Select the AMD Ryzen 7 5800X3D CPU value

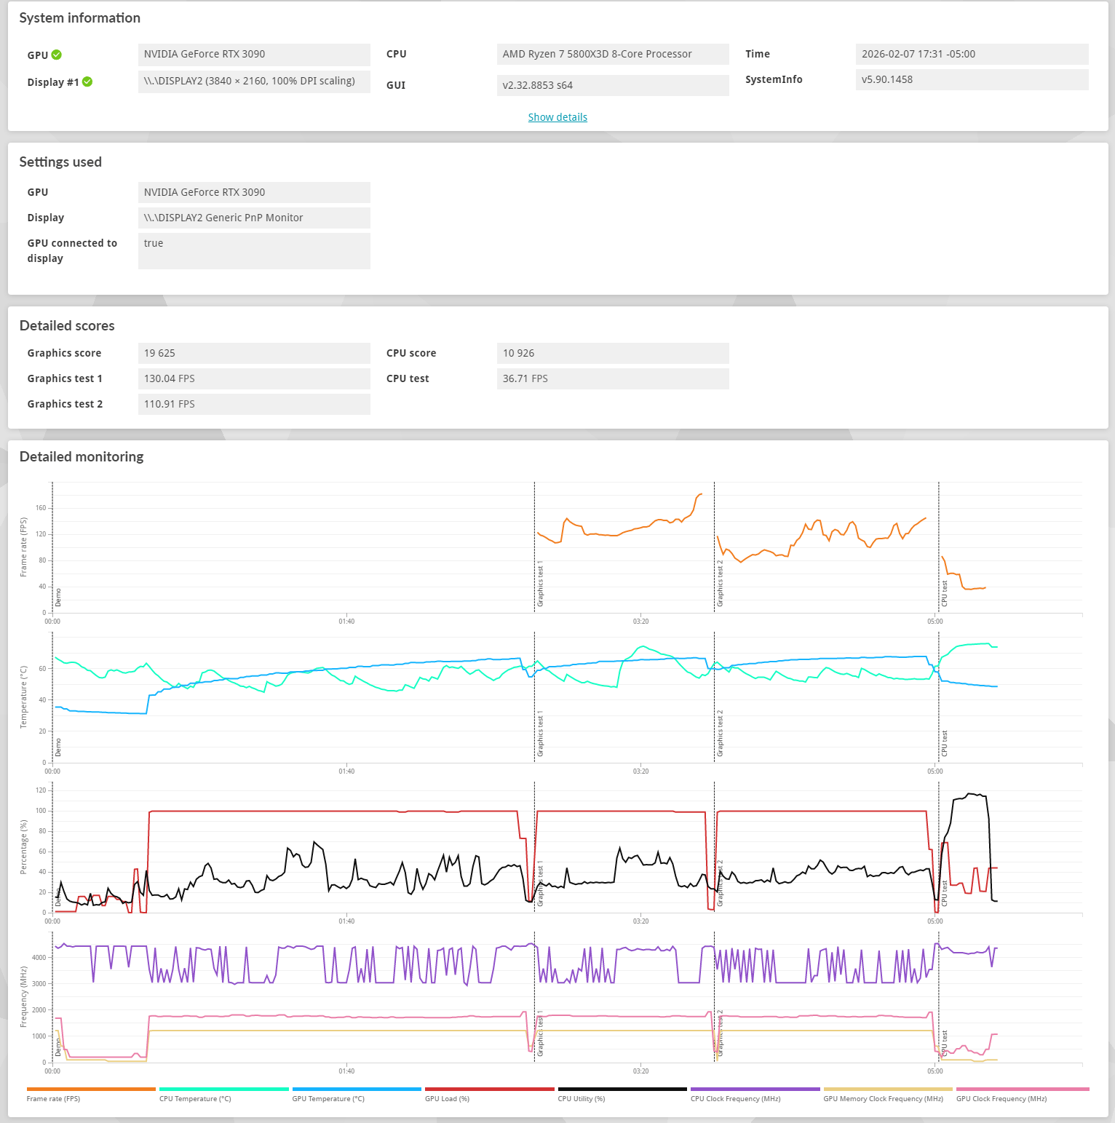click(x=613, y=55)
